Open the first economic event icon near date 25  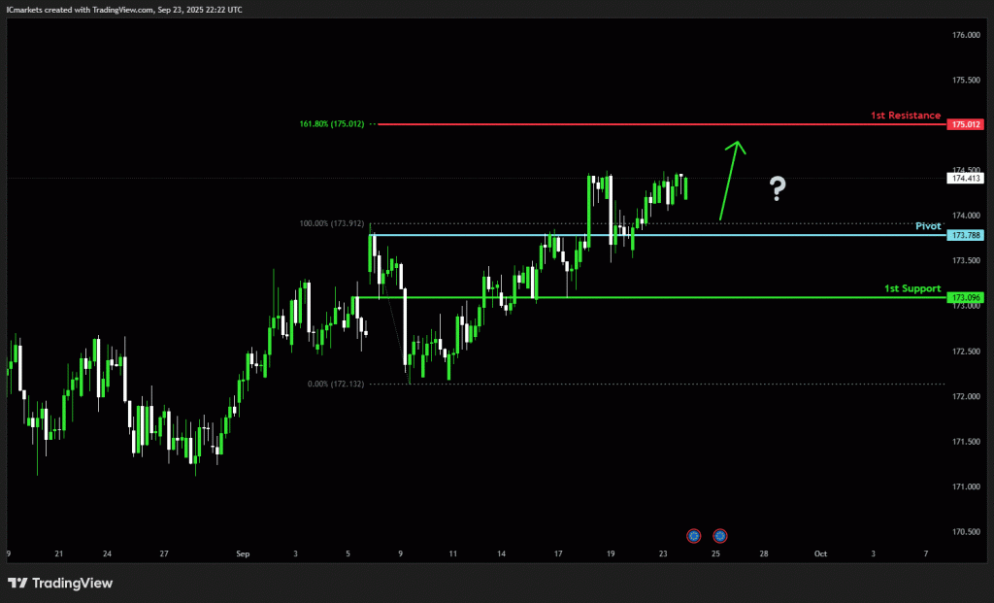coord(693,535)
